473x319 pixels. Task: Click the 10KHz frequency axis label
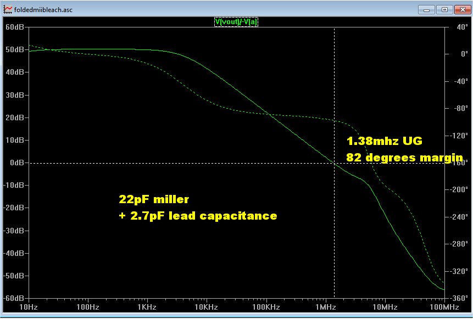[x=207, y=307]
